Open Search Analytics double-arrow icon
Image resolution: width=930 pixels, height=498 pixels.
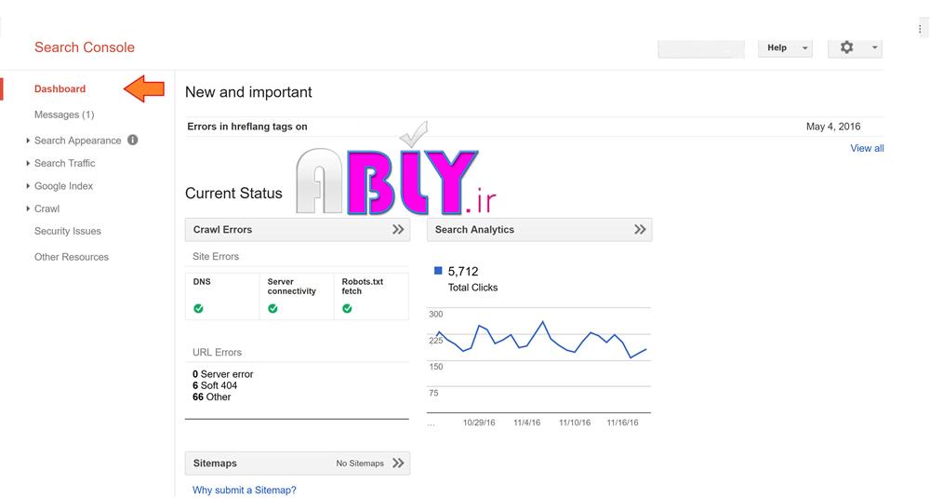[x=640, y=230]
